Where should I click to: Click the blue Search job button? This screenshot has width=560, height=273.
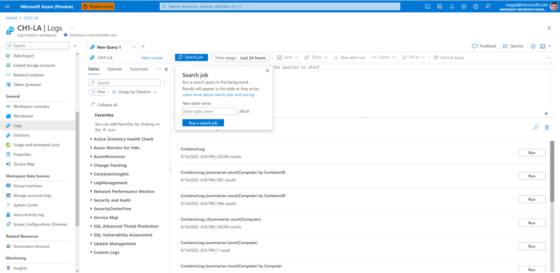(191, 58)
